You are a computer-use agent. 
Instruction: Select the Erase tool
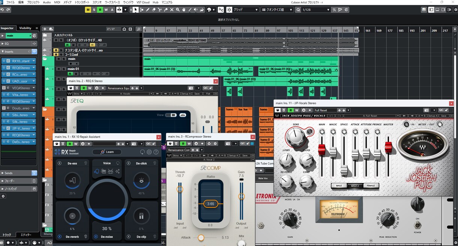click(x=154, y=10)
